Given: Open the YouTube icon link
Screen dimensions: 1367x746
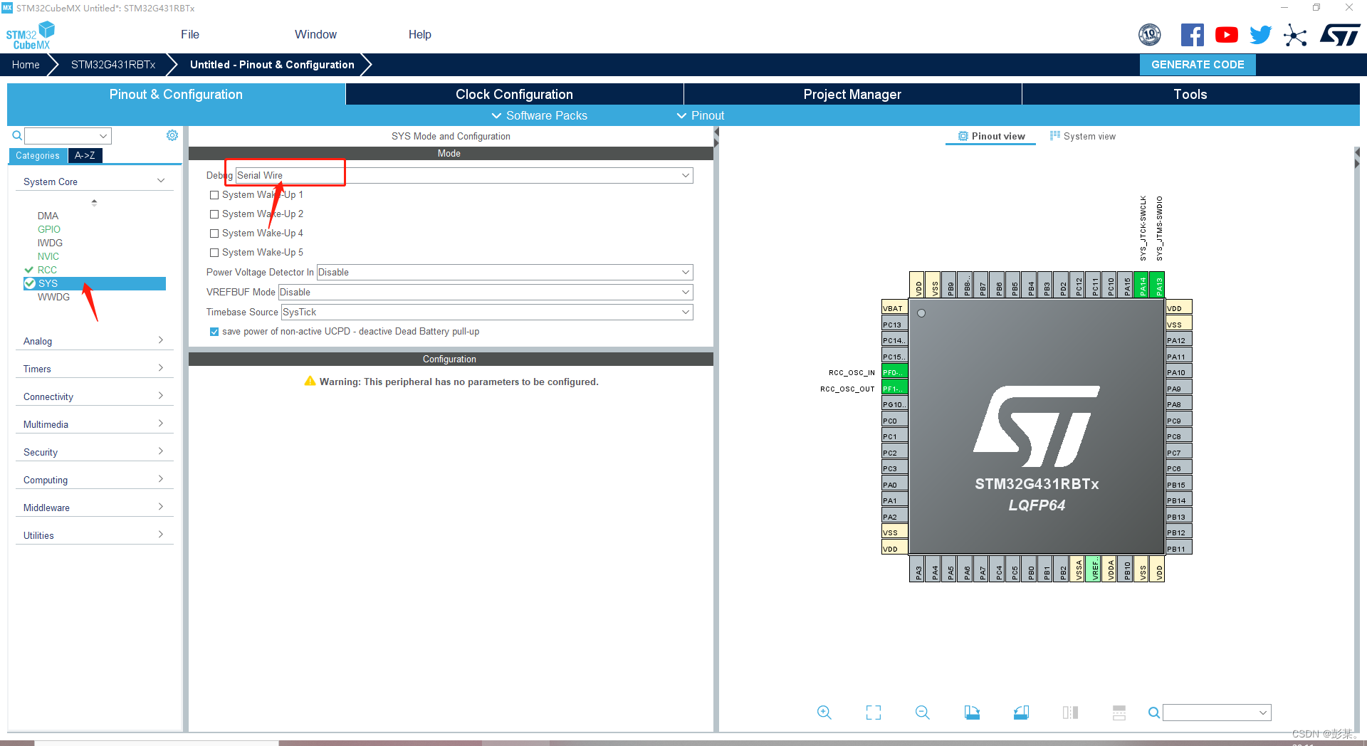Looking at the screenshot, I should coord(1226,35).
